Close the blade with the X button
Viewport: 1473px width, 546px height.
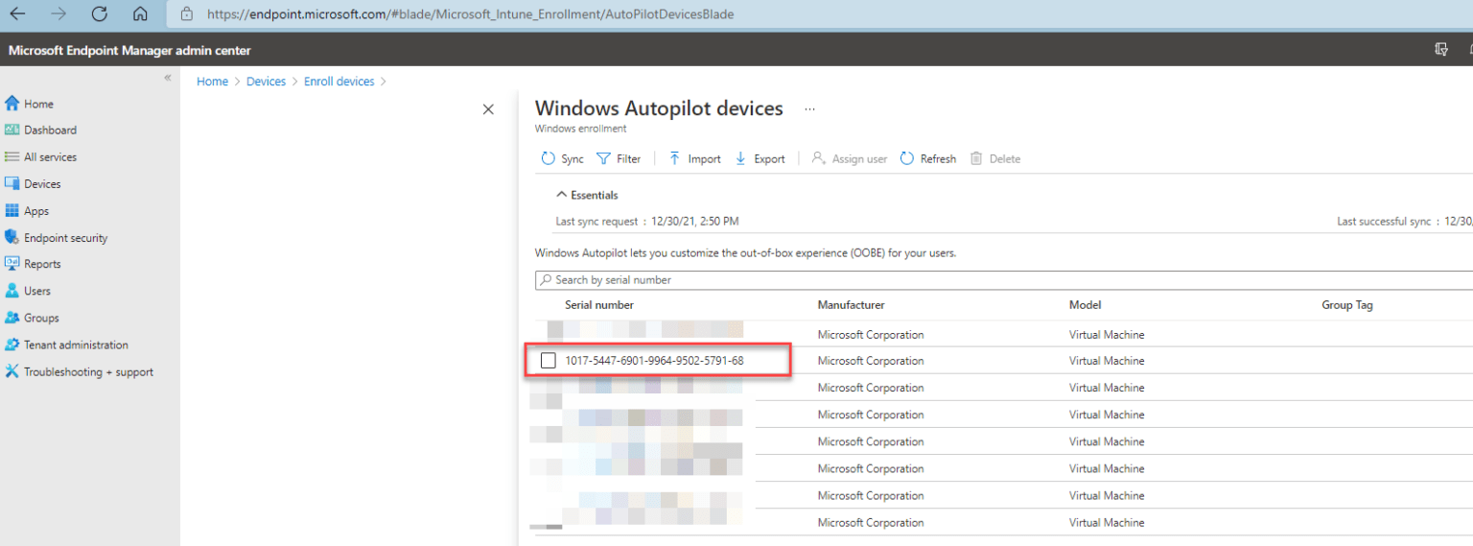488,109
